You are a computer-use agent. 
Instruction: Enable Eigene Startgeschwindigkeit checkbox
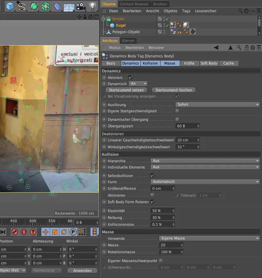[177, 111]
